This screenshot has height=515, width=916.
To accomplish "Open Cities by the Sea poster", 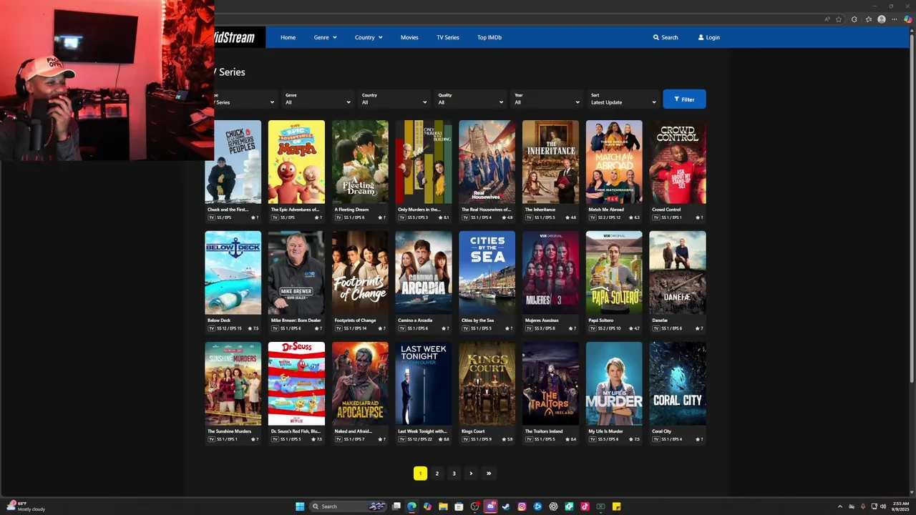I will pos(487,273).
